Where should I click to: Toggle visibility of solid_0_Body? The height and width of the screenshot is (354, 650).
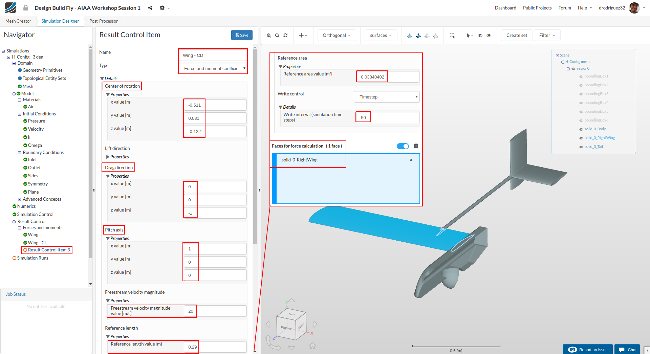(x=581, y=129)
